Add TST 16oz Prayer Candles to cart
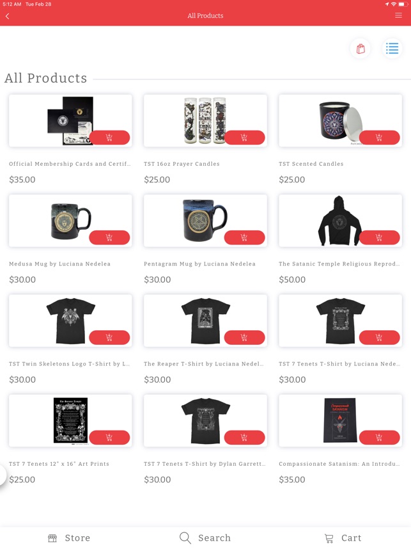The width and height of the screenshot is (411, 549). 244,138
